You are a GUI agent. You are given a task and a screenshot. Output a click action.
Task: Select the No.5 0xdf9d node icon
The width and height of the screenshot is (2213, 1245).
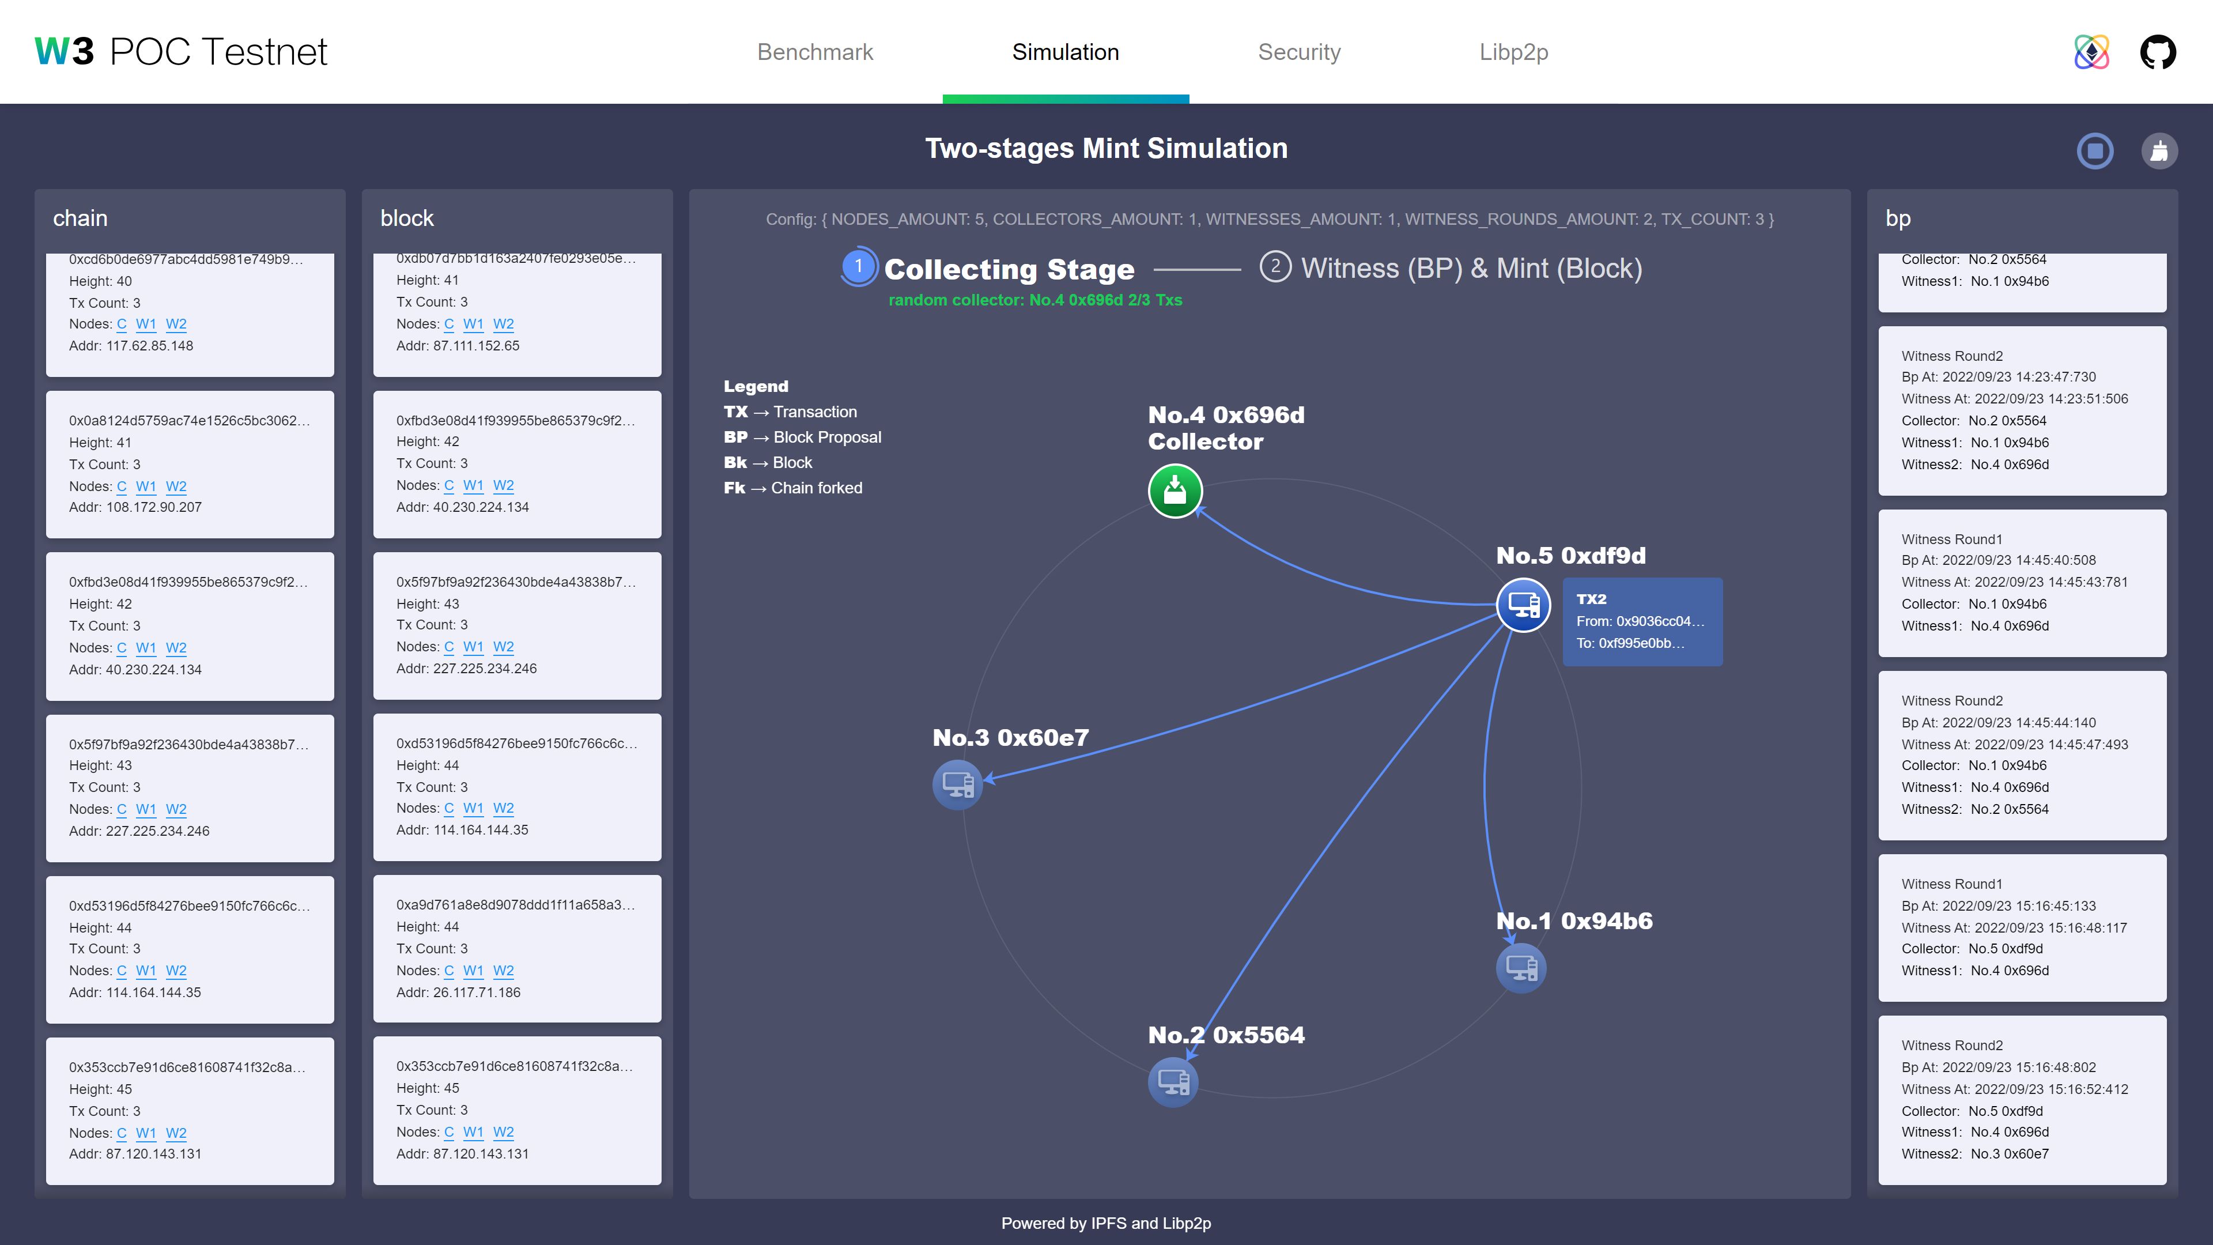(1523, 605)
